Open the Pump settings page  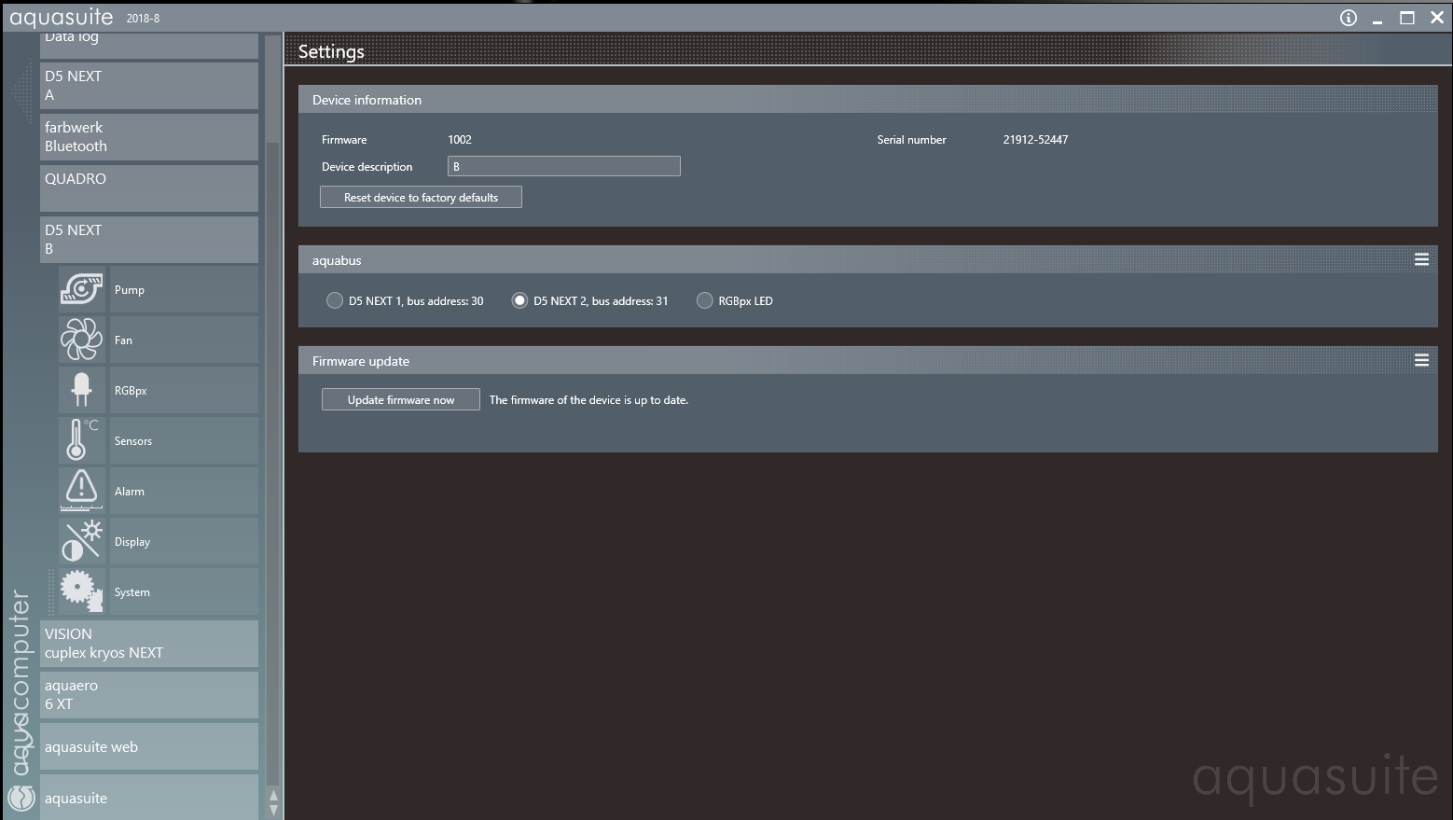184,289
